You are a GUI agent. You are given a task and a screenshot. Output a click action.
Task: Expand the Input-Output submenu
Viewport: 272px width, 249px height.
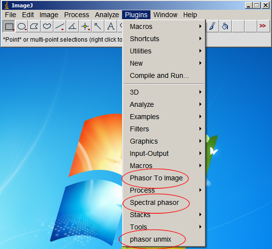pos(164,153)
